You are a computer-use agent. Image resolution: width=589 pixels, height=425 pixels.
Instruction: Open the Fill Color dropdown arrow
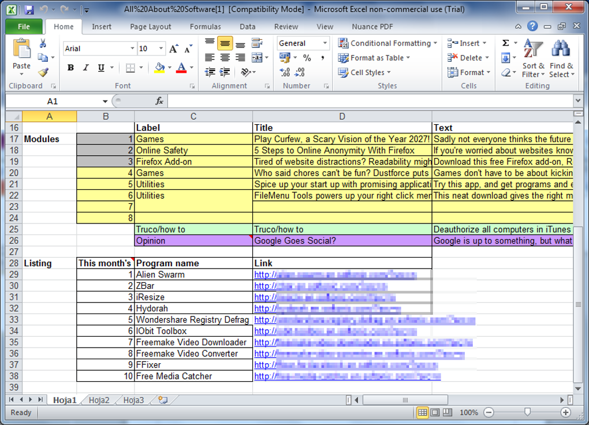click(x=170, y=68)
